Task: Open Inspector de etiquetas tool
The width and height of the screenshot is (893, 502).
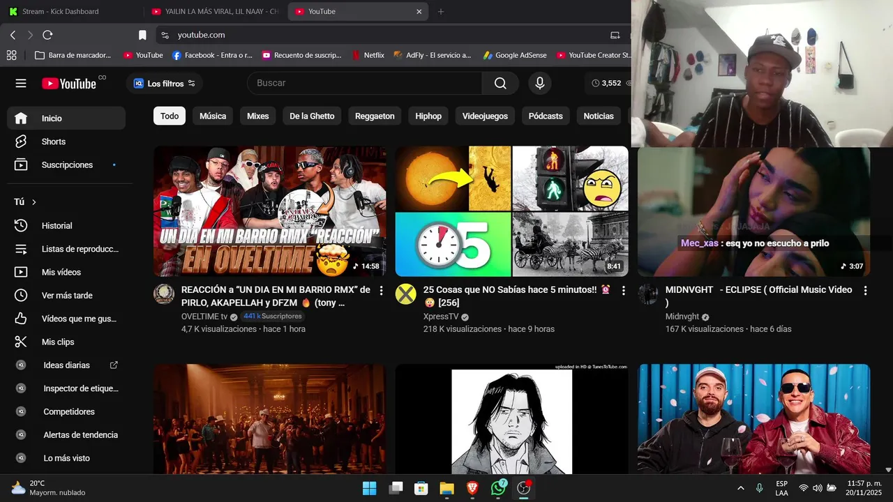Action: pyautogui.click(x=66, y=388)
